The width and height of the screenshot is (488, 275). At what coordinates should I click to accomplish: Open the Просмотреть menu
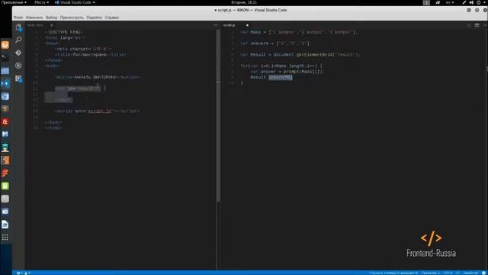72,18
